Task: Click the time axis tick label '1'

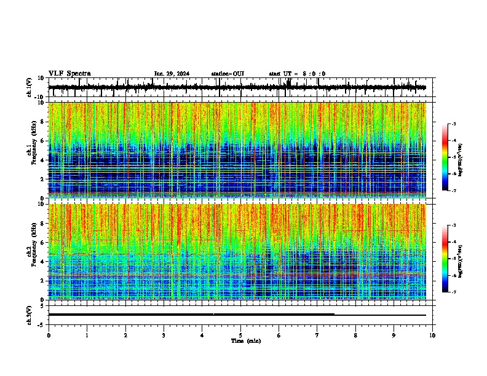Action: coord(87,335)
